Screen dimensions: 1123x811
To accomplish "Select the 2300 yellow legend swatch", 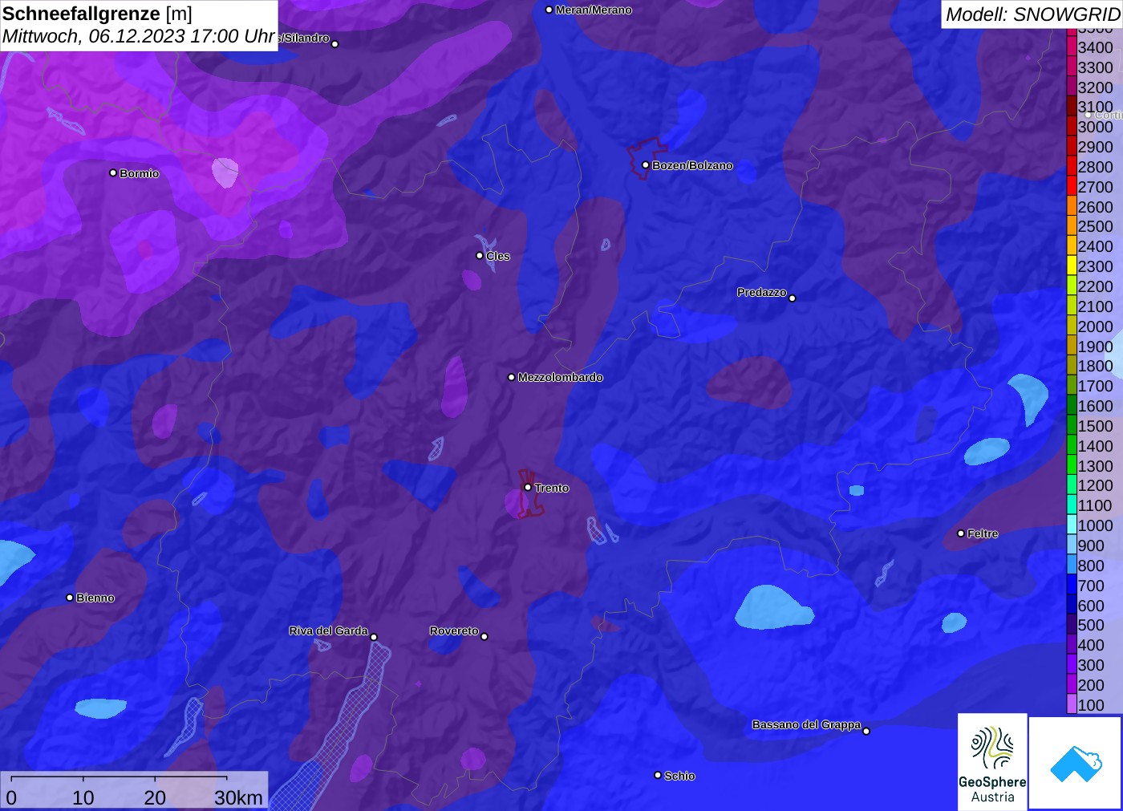I will click(x=1072, y=266).
